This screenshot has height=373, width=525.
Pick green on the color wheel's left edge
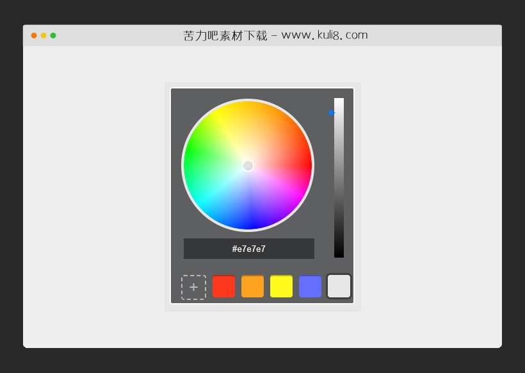tap(188, 147)
